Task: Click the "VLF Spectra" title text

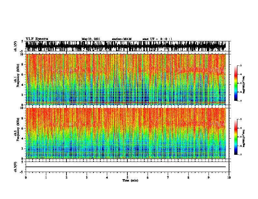Action: click(37, 39)
